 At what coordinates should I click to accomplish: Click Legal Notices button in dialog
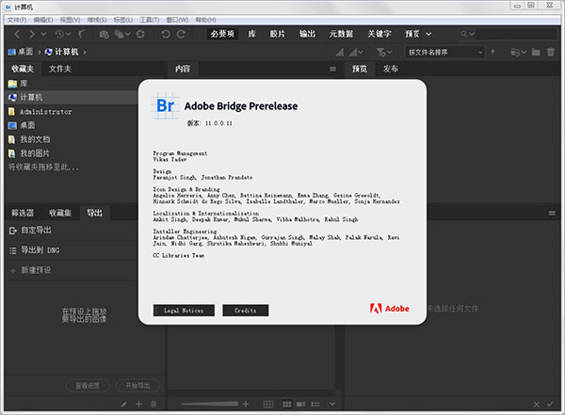pos(184,311)
